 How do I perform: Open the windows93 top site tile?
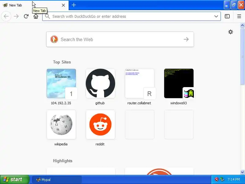[x=179, y=83]
